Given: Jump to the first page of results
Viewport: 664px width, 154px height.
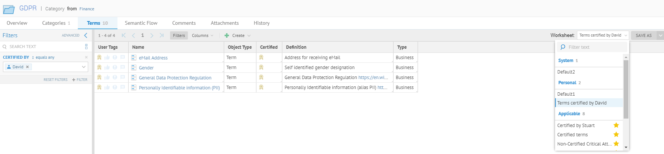Looking at the screenshot, I should point(124,35).
